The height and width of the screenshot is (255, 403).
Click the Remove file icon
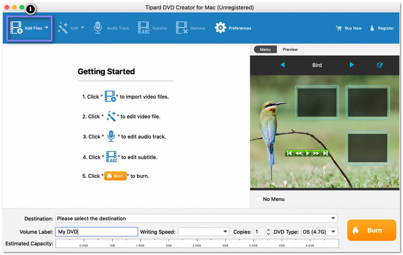click(182, 28)
